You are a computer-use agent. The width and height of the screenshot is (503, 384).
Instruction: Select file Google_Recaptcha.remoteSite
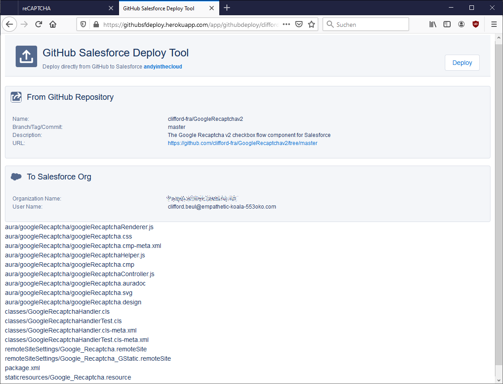coord(76,349)
